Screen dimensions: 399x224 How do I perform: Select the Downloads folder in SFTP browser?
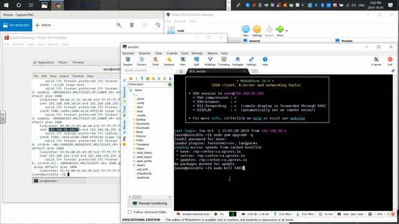[143, 128]
